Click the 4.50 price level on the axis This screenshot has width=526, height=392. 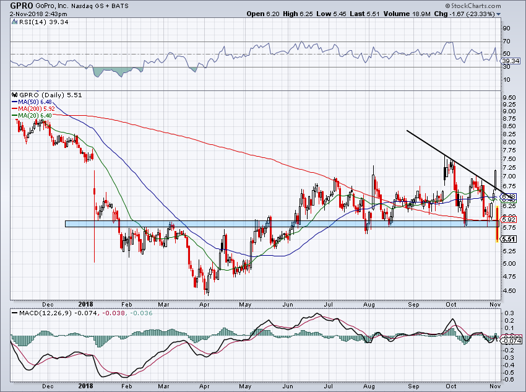509,291
